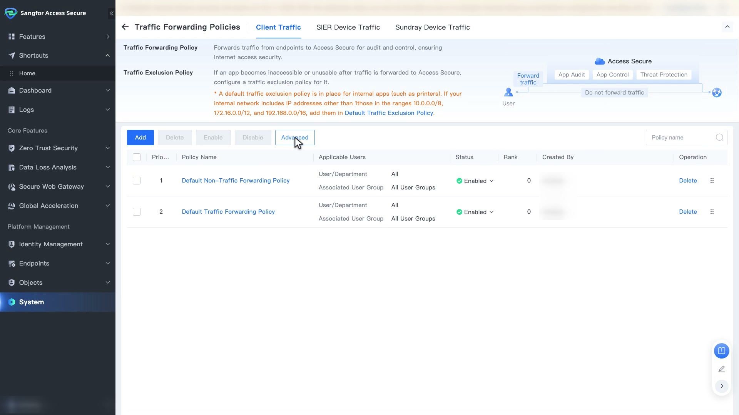Image resolution: width=739 pixels, height=415 pixels.
Task: Click the Status column header
Action: 464,157
